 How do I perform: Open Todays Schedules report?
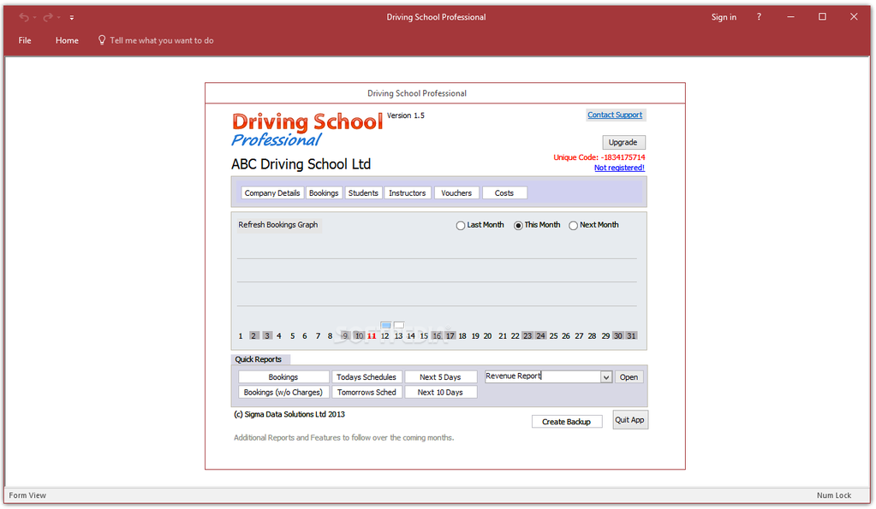pyautogui.click(x=366, y=377)
